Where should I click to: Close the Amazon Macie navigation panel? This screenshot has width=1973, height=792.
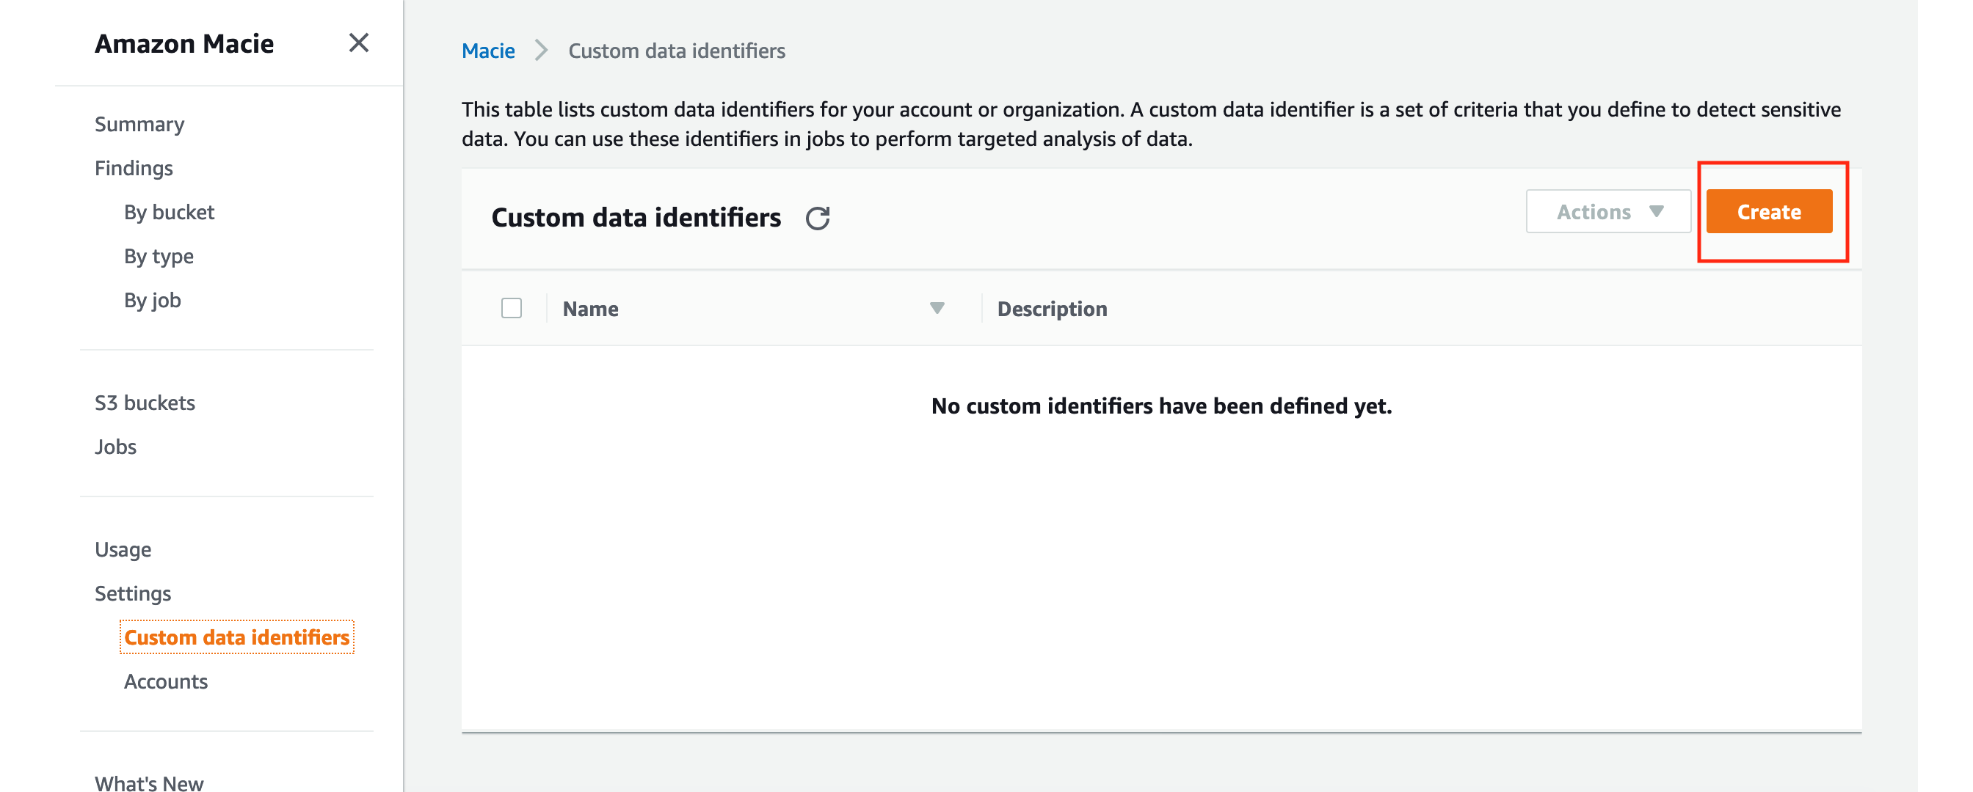[x=358, y=43]
